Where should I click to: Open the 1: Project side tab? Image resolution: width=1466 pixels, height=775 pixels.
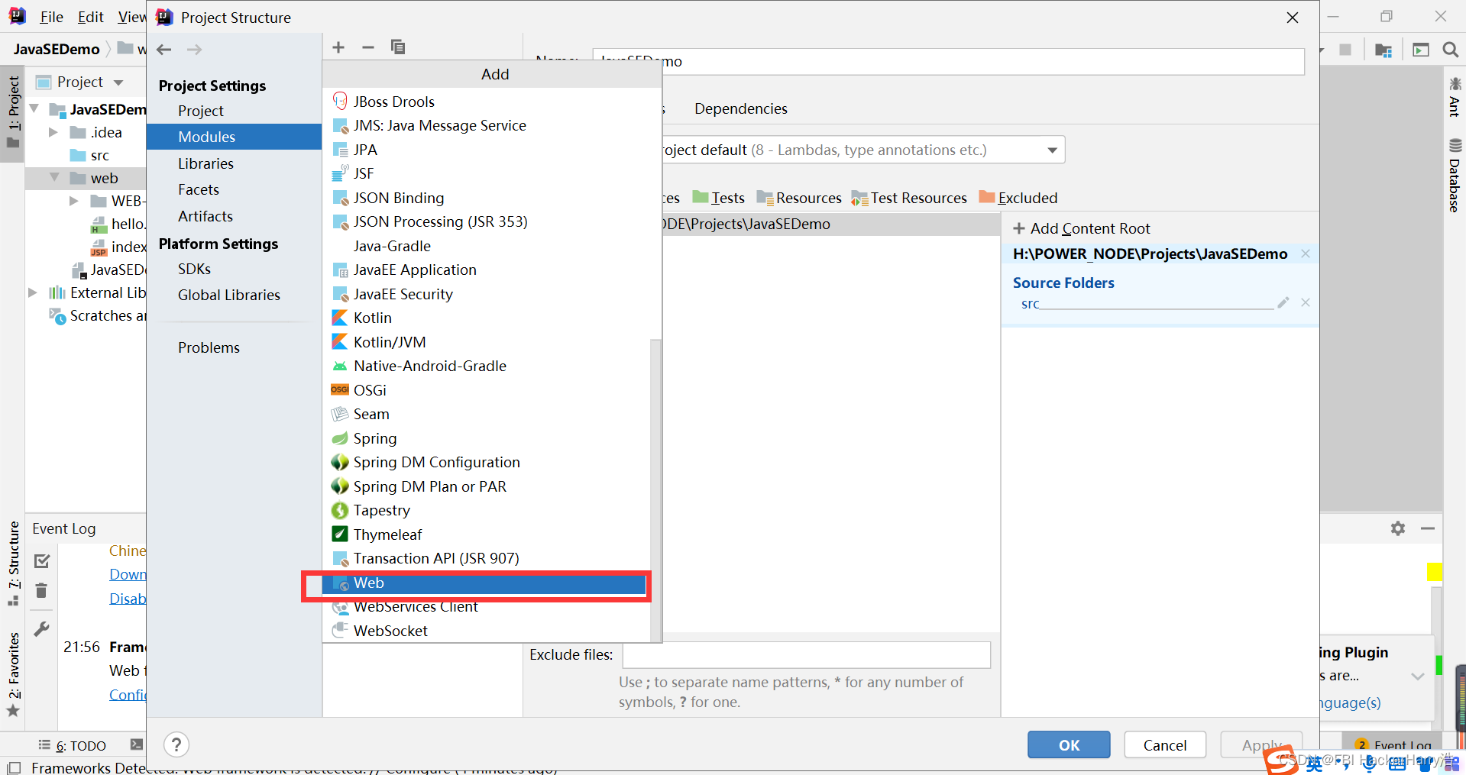click(13, 113)
